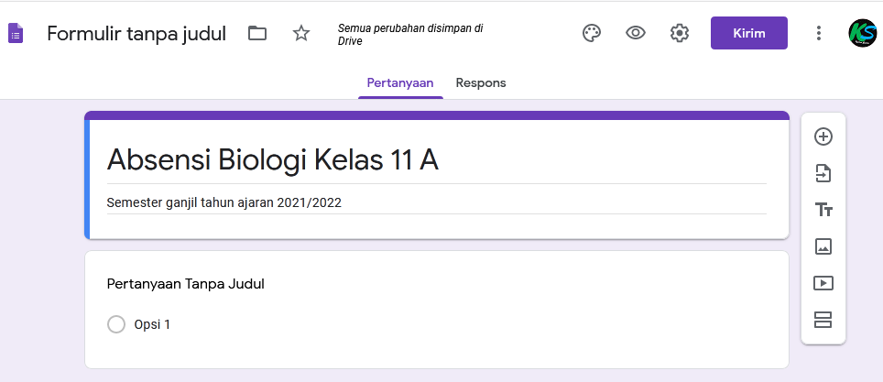The image size is (883, 382).
Task: Open the three-dot more options menu
Action: pyautogui.click(x=819, y=33)
